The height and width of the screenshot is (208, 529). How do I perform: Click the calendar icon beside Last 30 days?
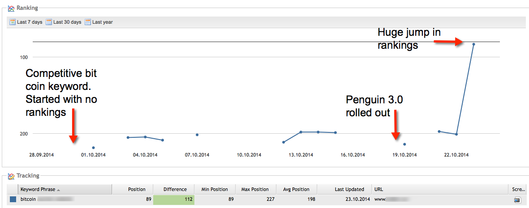pyautogui.click(x=49, y=22)
